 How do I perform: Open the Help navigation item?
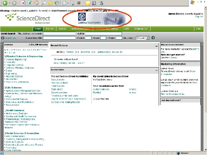coord(199,29)
